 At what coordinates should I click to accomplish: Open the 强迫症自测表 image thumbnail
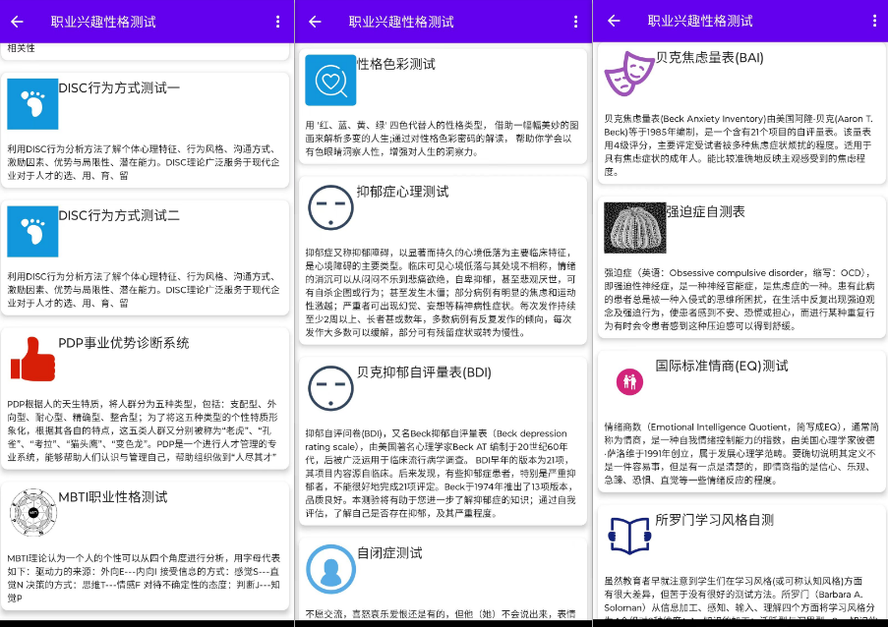[x=636, y=227]
